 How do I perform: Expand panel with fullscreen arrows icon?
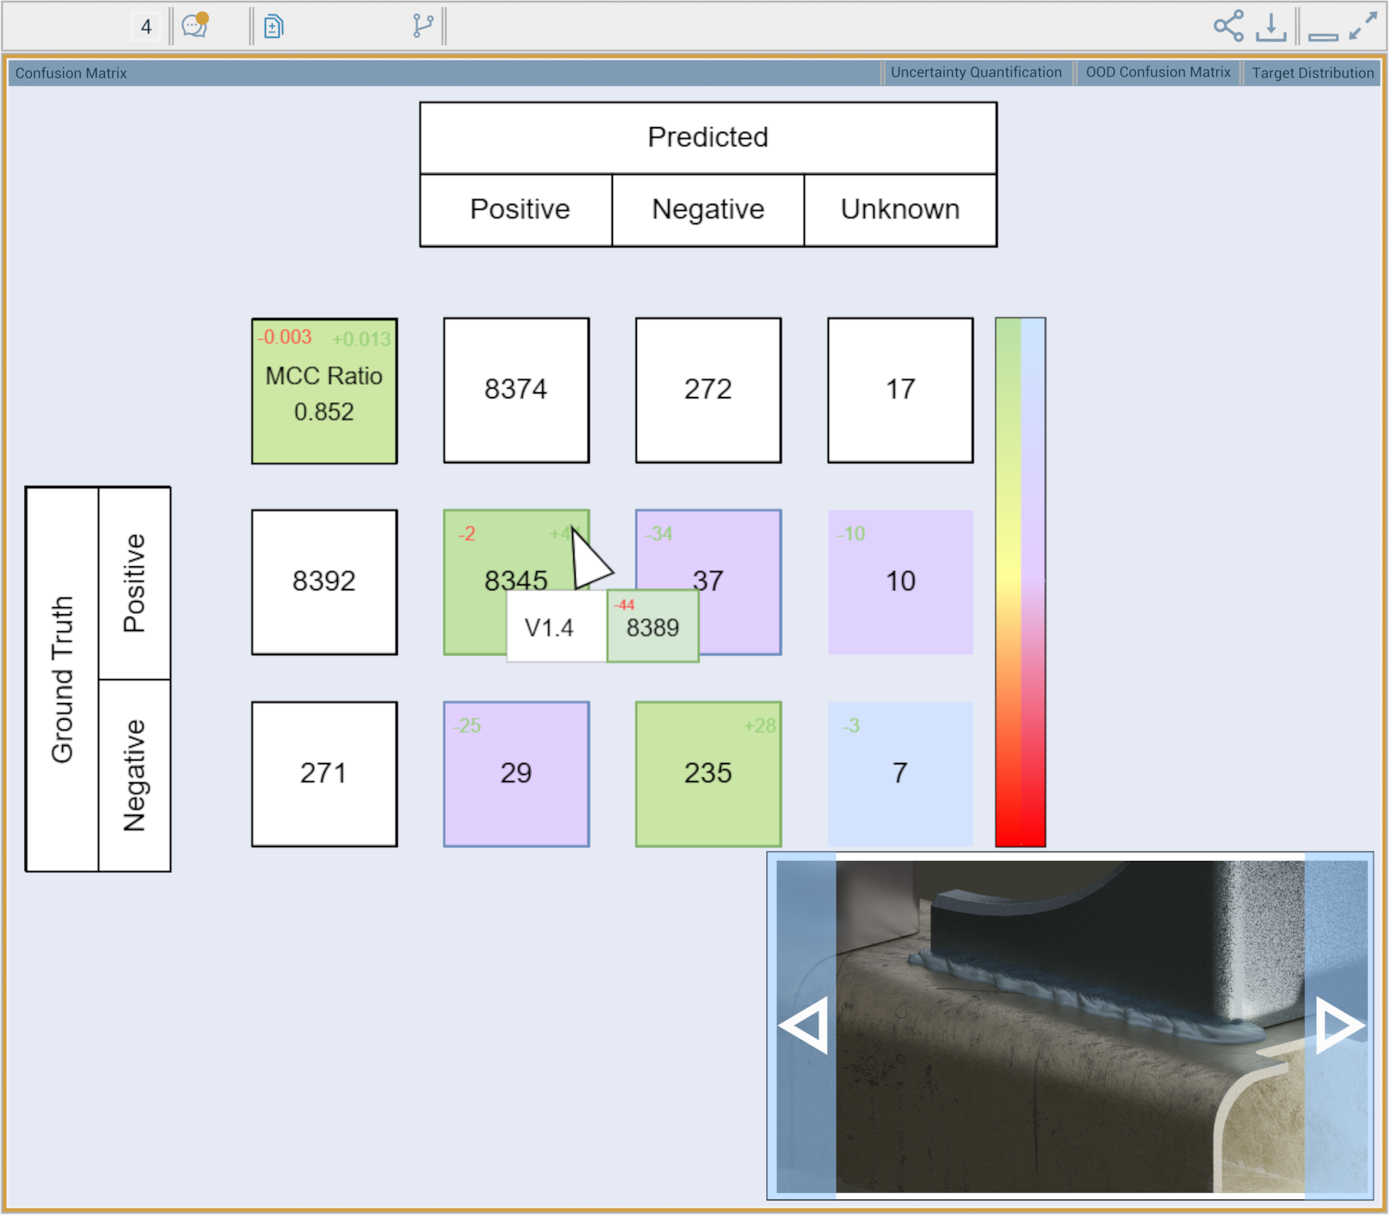click(1363, 25)
